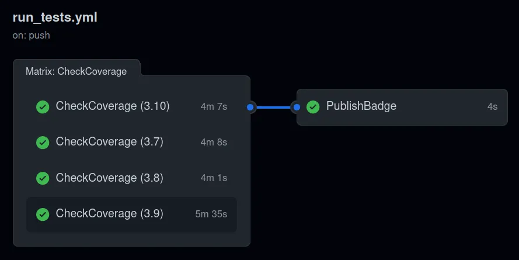
Task: Click the 4m 7s duration of CheckCoverage (3.10)
Action: click(x=214, y=107)
